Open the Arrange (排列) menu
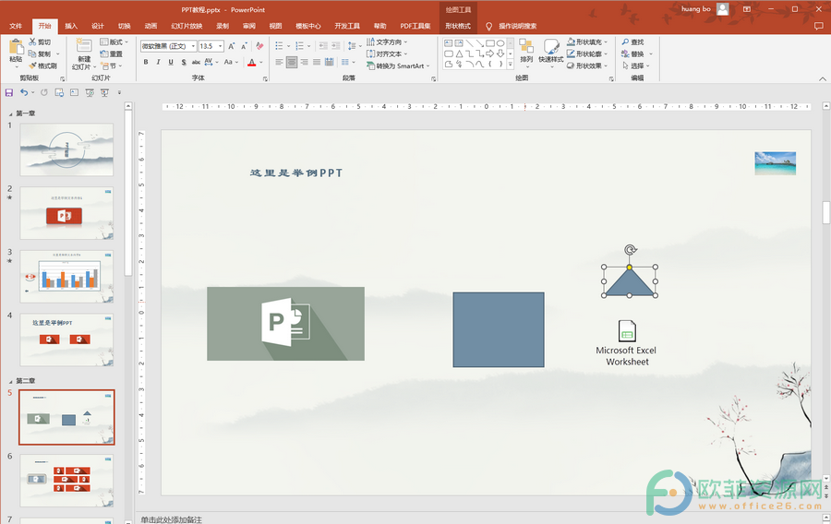 coord(526,52)
